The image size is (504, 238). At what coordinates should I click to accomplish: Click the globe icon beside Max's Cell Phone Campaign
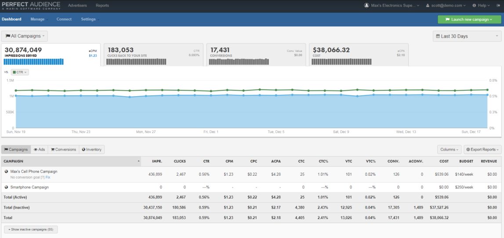point(7,171)
